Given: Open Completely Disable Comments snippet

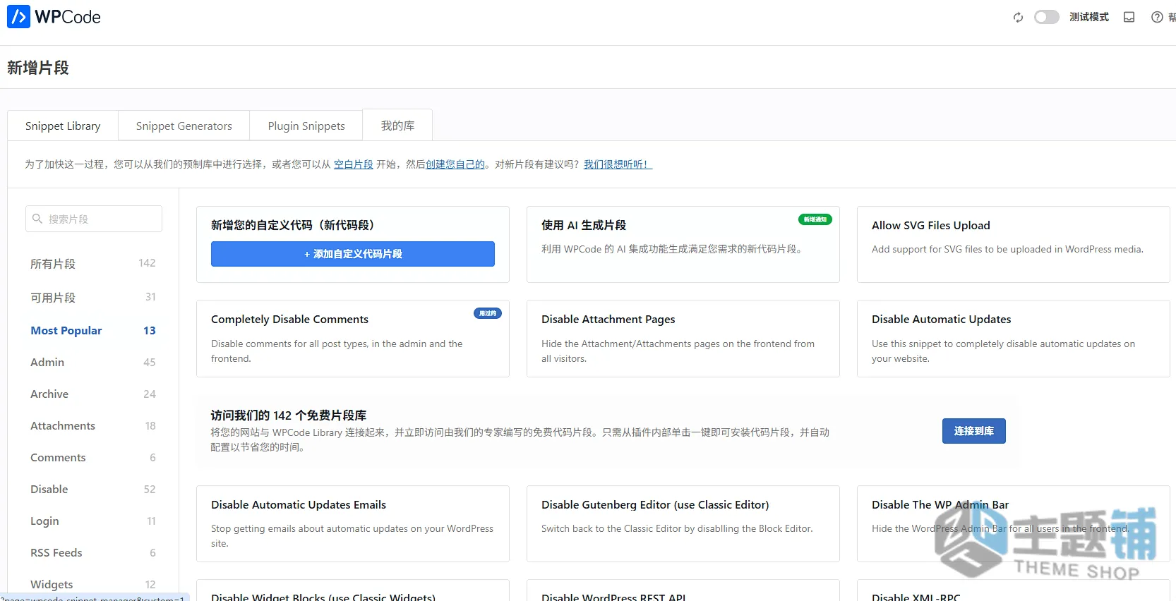Looking at the screenshot, I should coord(352,339).
